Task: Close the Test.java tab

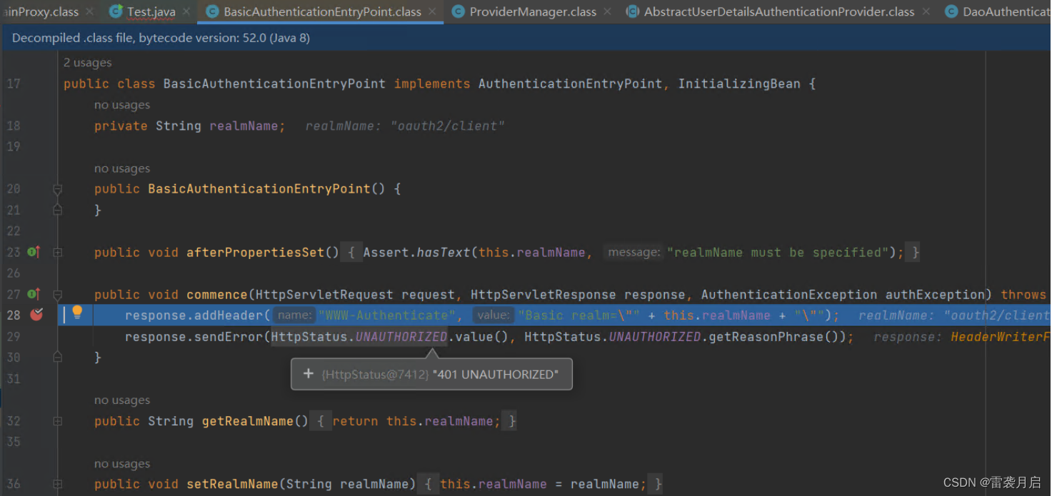Action: pyautogui.click(x=186, y=11)
